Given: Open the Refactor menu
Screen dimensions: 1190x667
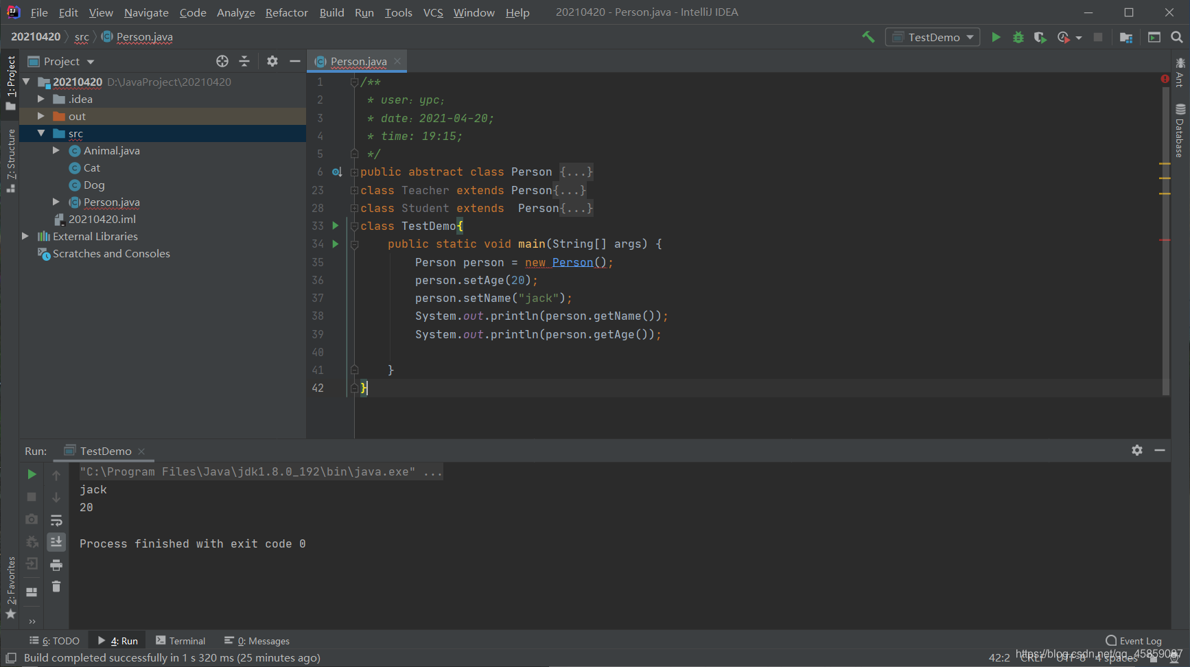Looking at the screenshot, I should pyautogui.click(x=286, y=12).
